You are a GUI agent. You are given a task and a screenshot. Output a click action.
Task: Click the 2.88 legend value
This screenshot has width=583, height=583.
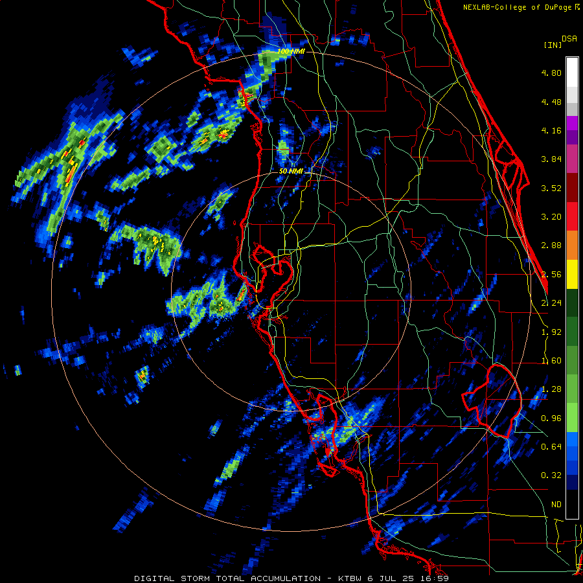(551, 246)
